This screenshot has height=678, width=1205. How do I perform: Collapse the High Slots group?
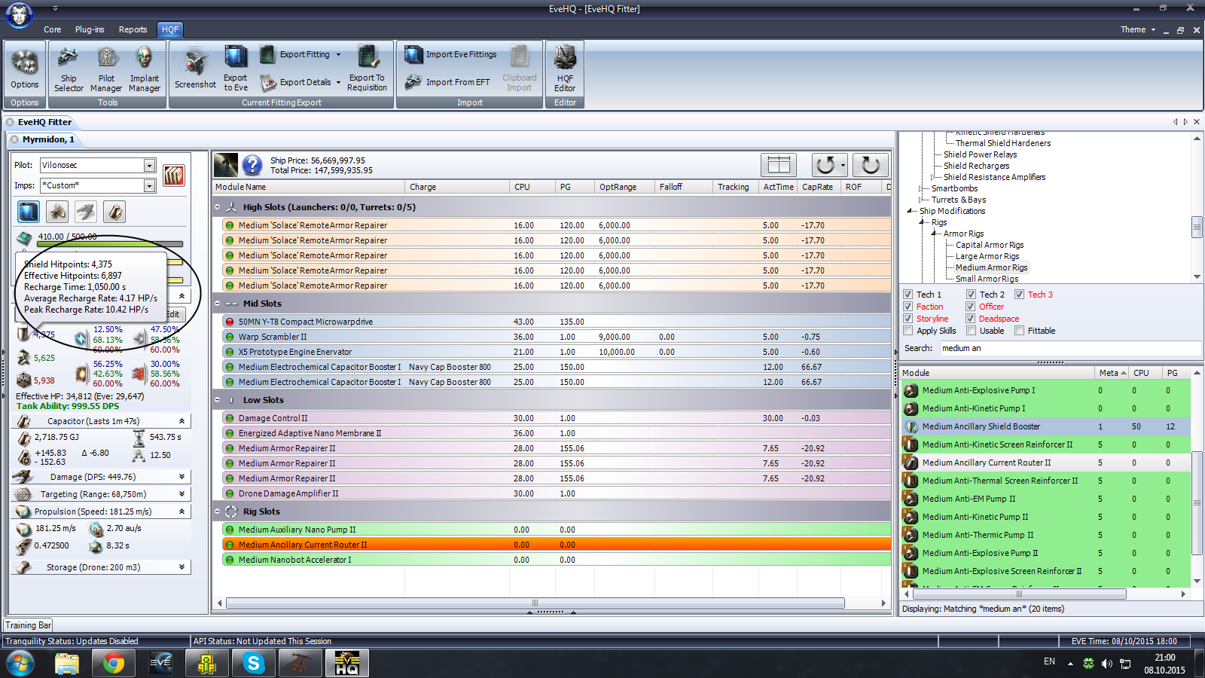coord(217,207)
